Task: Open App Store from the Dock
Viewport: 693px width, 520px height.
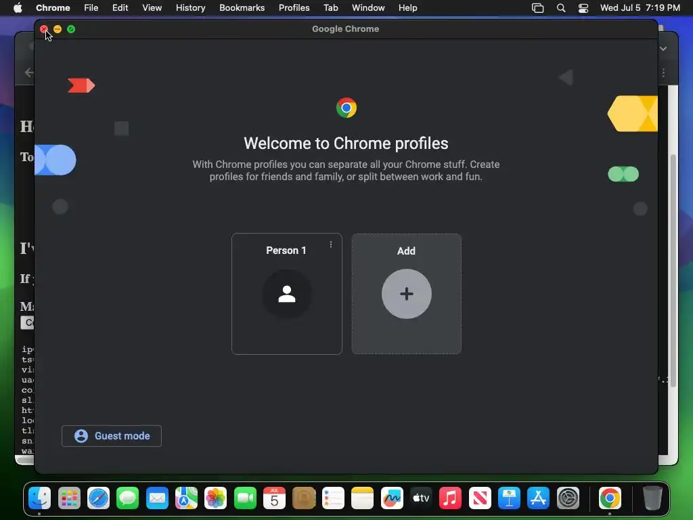Action: tap(538, 498)
